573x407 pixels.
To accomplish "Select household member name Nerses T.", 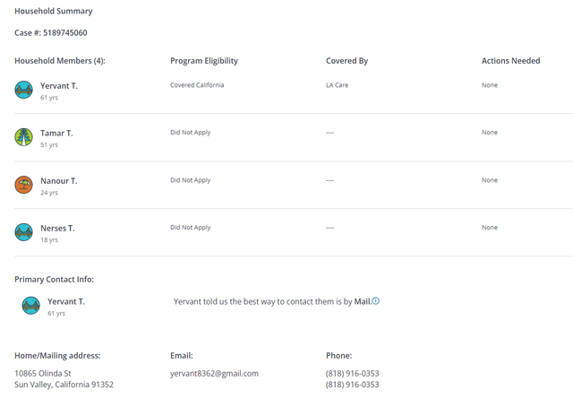I will click(x=57, y=228).
